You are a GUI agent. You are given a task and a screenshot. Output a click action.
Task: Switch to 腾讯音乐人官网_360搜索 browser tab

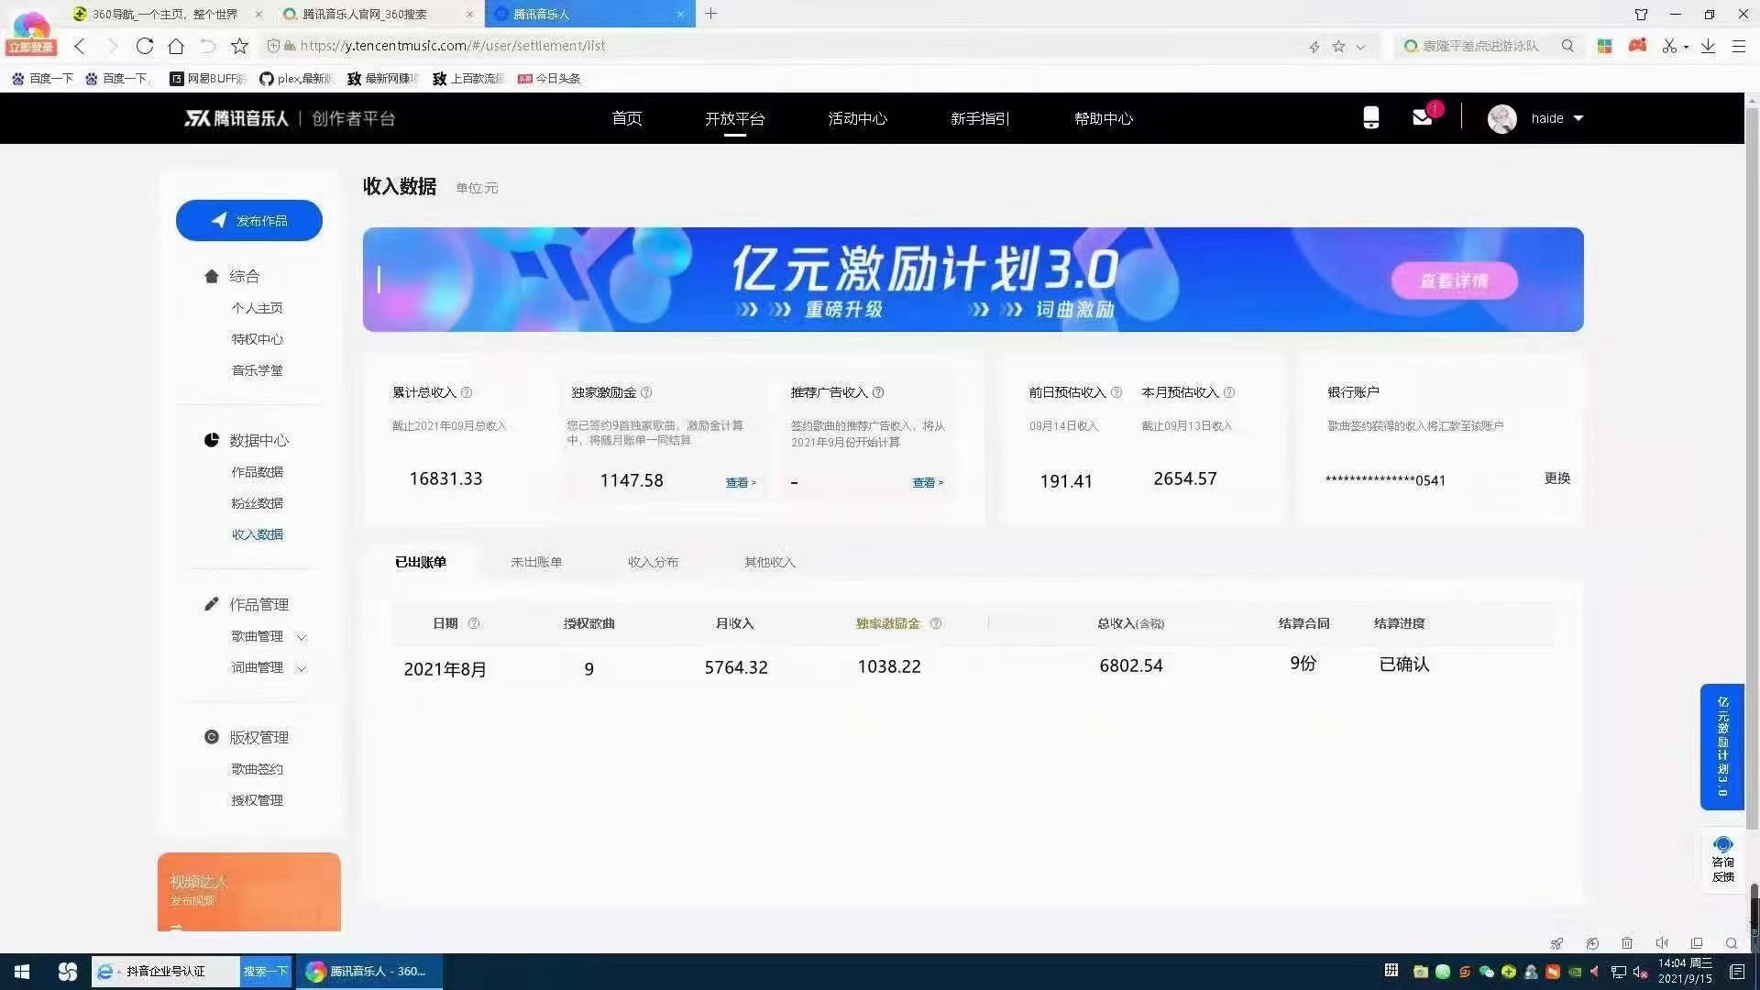pos(378,14)
